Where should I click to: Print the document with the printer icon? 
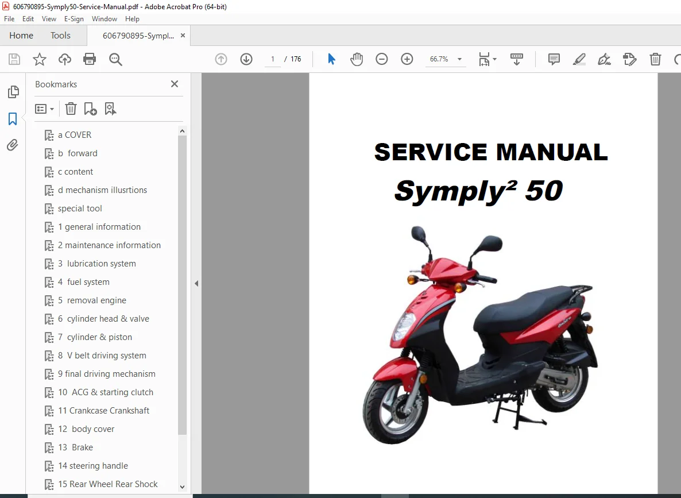point(90,59)
